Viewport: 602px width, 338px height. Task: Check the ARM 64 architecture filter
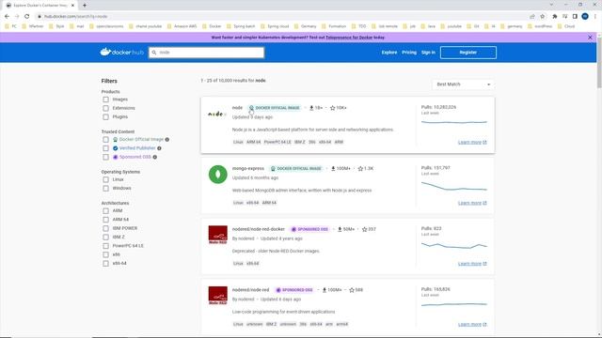pyautogui.click(x=105, y=220)
